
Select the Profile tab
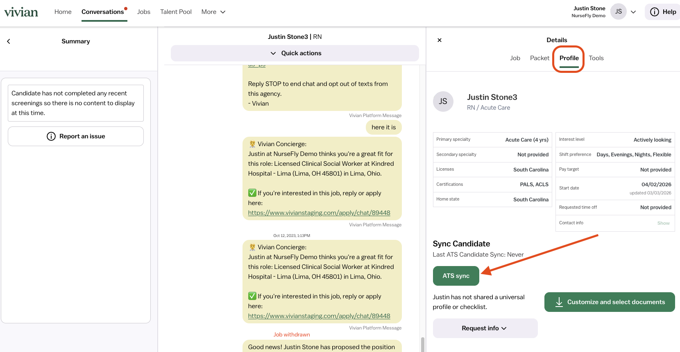tap(569, 58)
